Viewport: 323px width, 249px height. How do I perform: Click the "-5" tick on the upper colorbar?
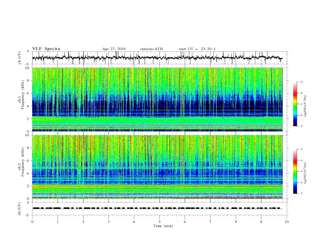pyautogui.click(x=301, y=104)
